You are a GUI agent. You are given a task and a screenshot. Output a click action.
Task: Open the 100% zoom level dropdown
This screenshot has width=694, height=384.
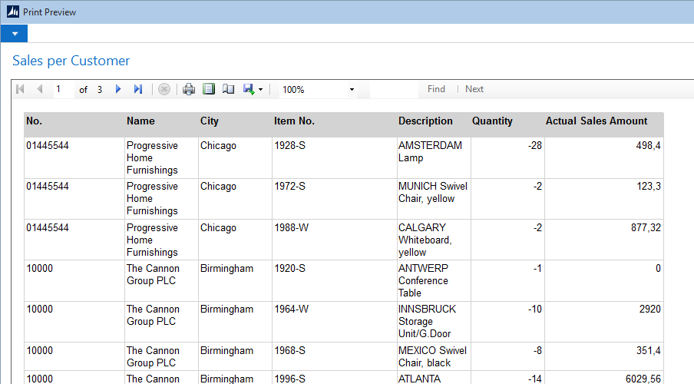click(352, 90)
